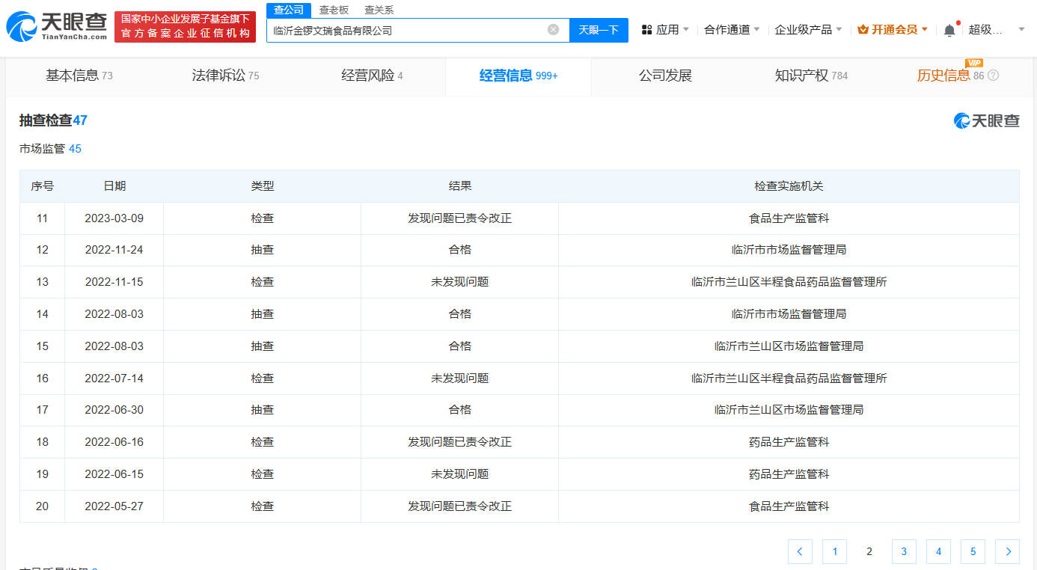1037x570 pixels.
Task: Click the notification bell icon
Action: point(949,28)
